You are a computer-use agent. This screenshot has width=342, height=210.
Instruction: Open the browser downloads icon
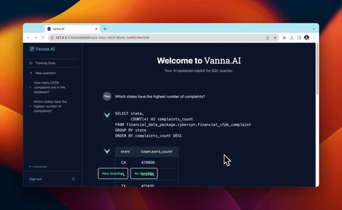coord(292,38)
